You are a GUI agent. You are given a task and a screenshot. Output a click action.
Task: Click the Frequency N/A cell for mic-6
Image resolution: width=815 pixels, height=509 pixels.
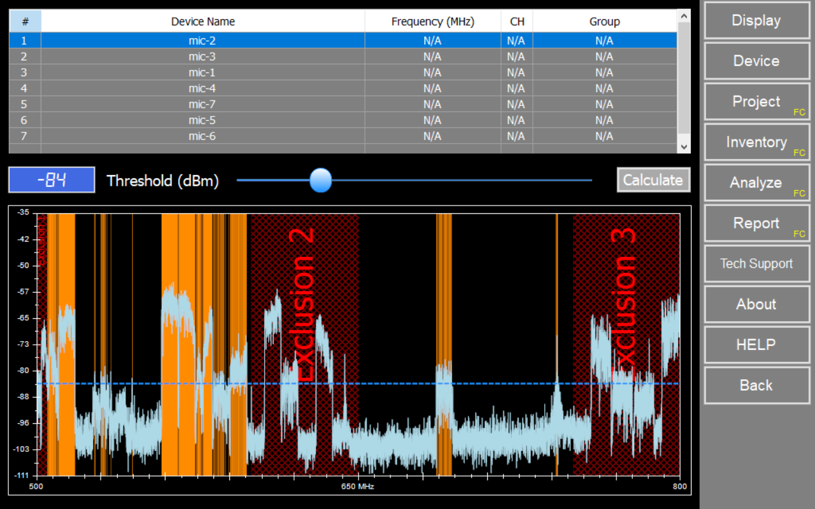[x=433, y=136]
